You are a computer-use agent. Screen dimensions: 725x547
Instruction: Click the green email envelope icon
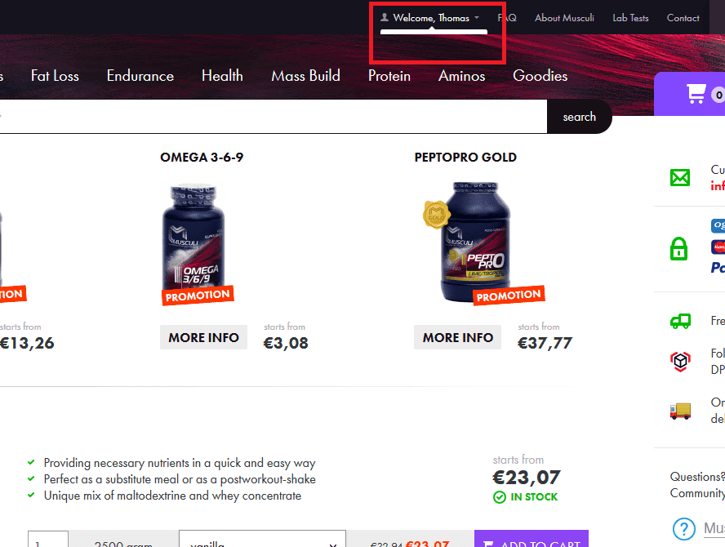click(x=679, y=177)
